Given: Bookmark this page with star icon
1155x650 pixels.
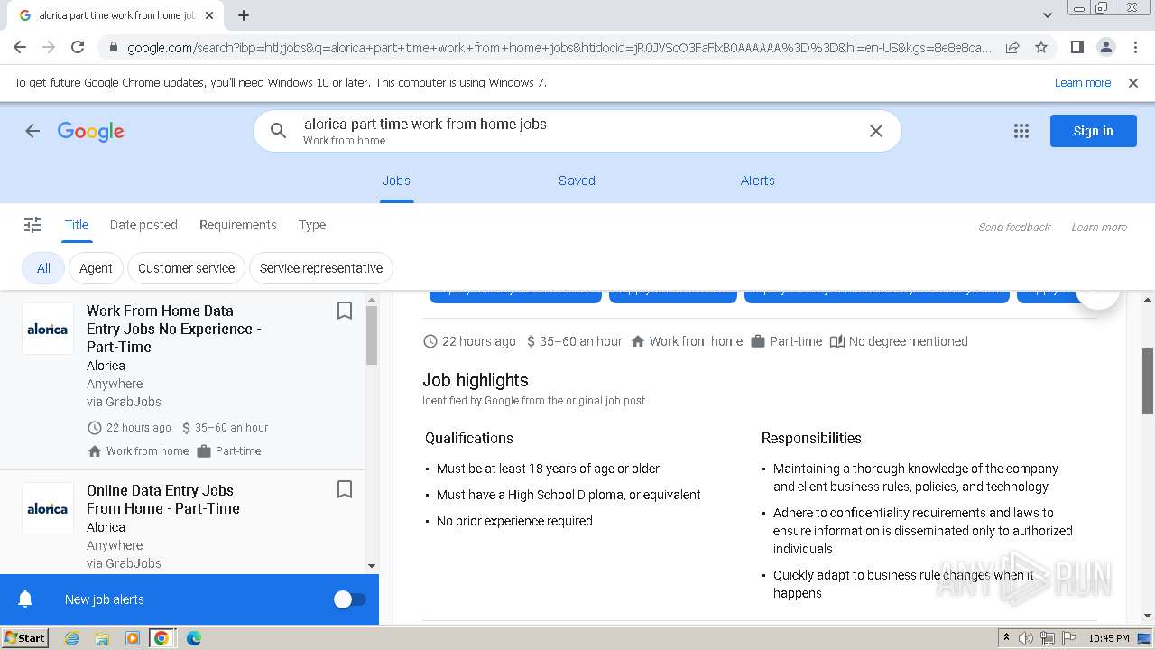Looking at the screenshot, I should point(1041,47).
